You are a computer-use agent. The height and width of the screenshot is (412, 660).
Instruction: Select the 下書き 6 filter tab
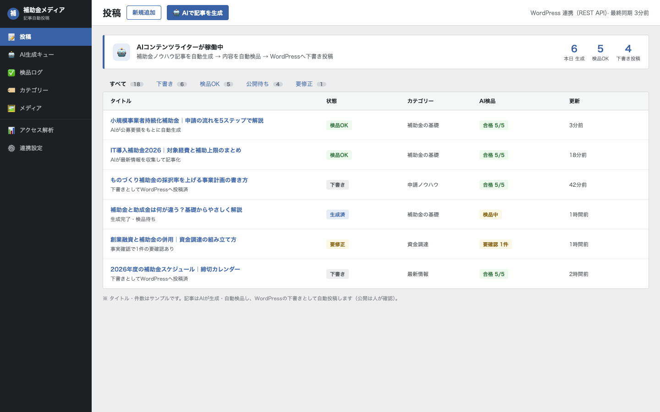(171, 84)
